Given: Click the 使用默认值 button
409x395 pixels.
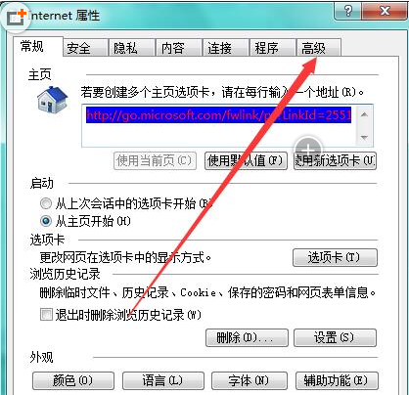Looking at the screenshot, I should (x=246, y=160).
